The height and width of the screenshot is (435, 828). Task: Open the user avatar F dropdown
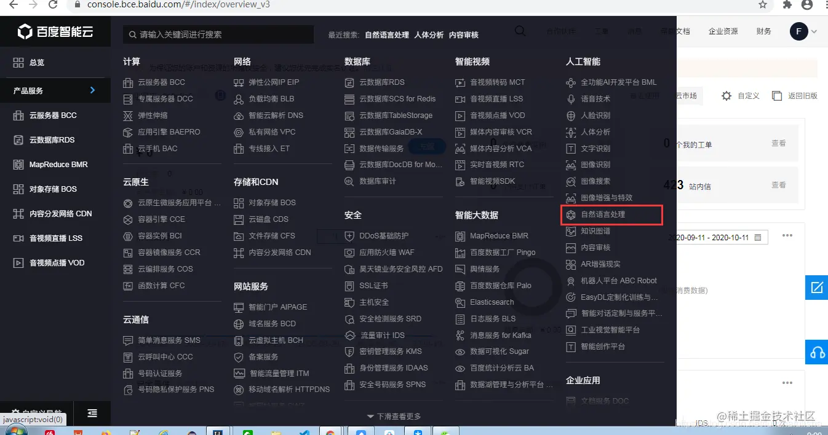[803, 31]
